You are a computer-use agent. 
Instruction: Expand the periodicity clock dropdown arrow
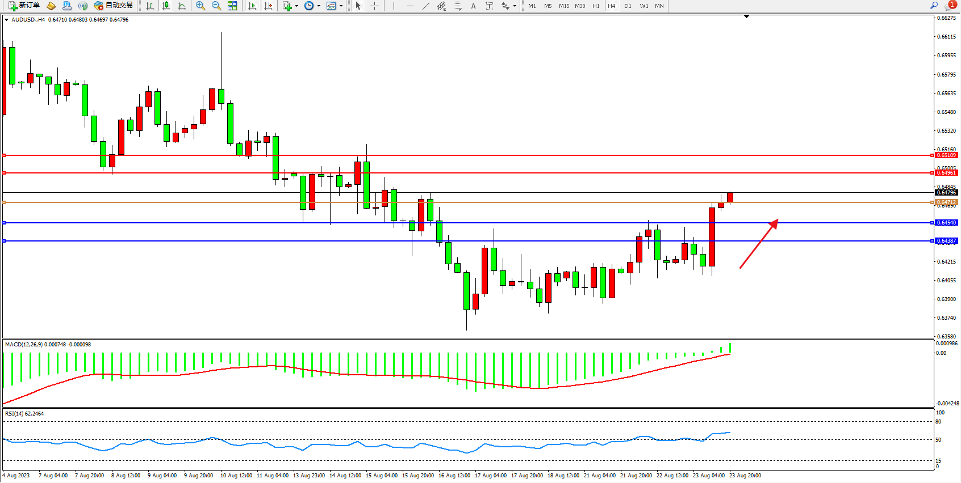[319, 6]
